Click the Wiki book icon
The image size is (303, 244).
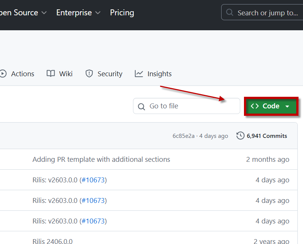click(x=51, y=74)
